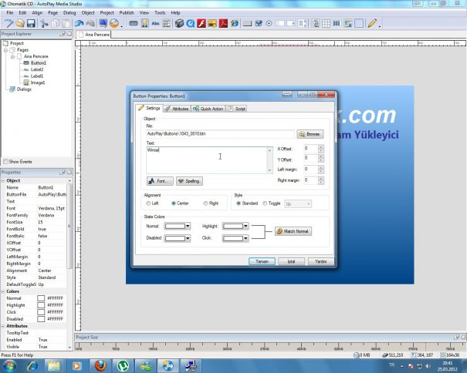Select Image1 in the Project Explorer tree
Viewport: 467px width, 373px height.
(x=38, y=82)
